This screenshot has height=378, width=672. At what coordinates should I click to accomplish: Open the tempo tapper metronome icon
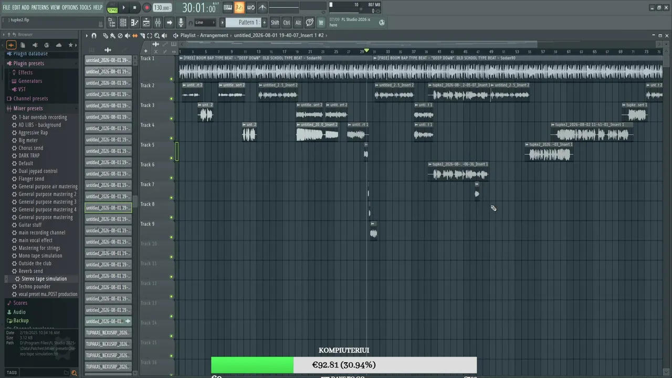coord(262,7)
